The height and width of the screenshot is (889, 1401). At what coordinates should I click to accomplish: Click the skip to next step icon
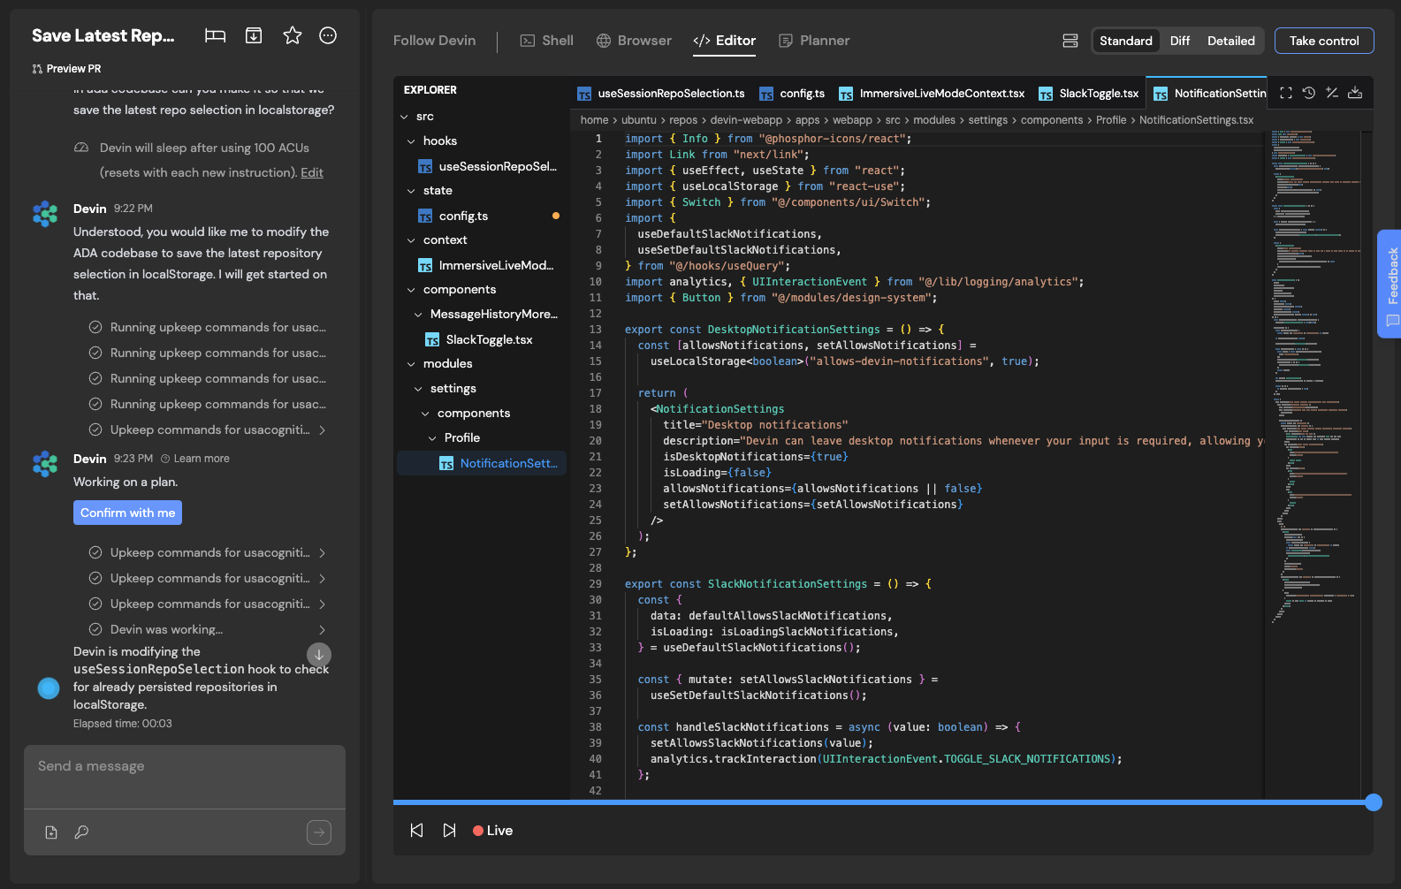point(450,831)
